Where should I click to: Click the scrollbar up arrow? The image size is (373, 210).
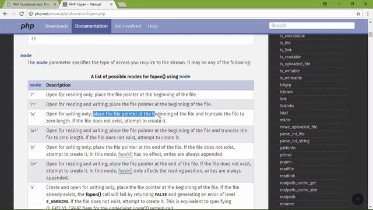click(371, 22)
